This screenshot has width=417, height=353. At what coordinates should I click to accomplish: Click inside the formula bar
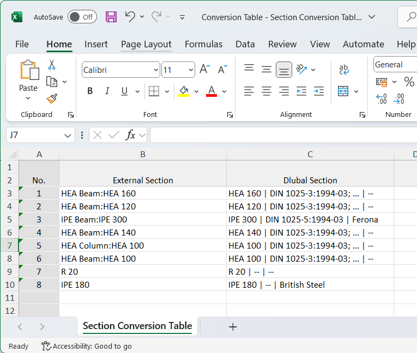[283, 135]
